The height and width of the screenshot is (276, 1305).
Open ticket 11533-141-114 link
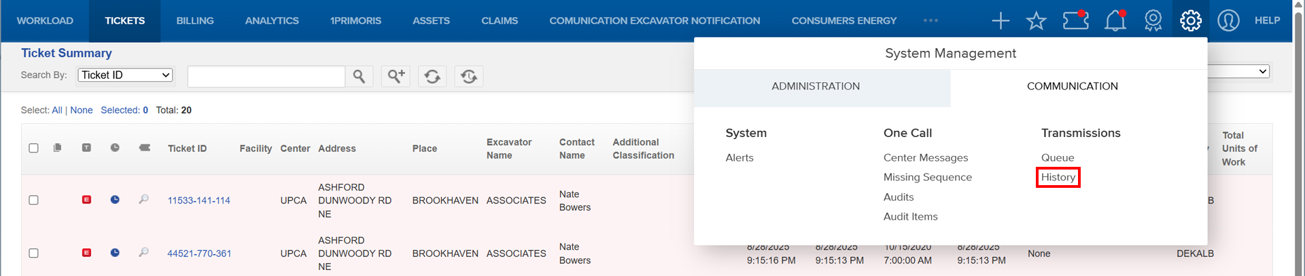[199, 200]
